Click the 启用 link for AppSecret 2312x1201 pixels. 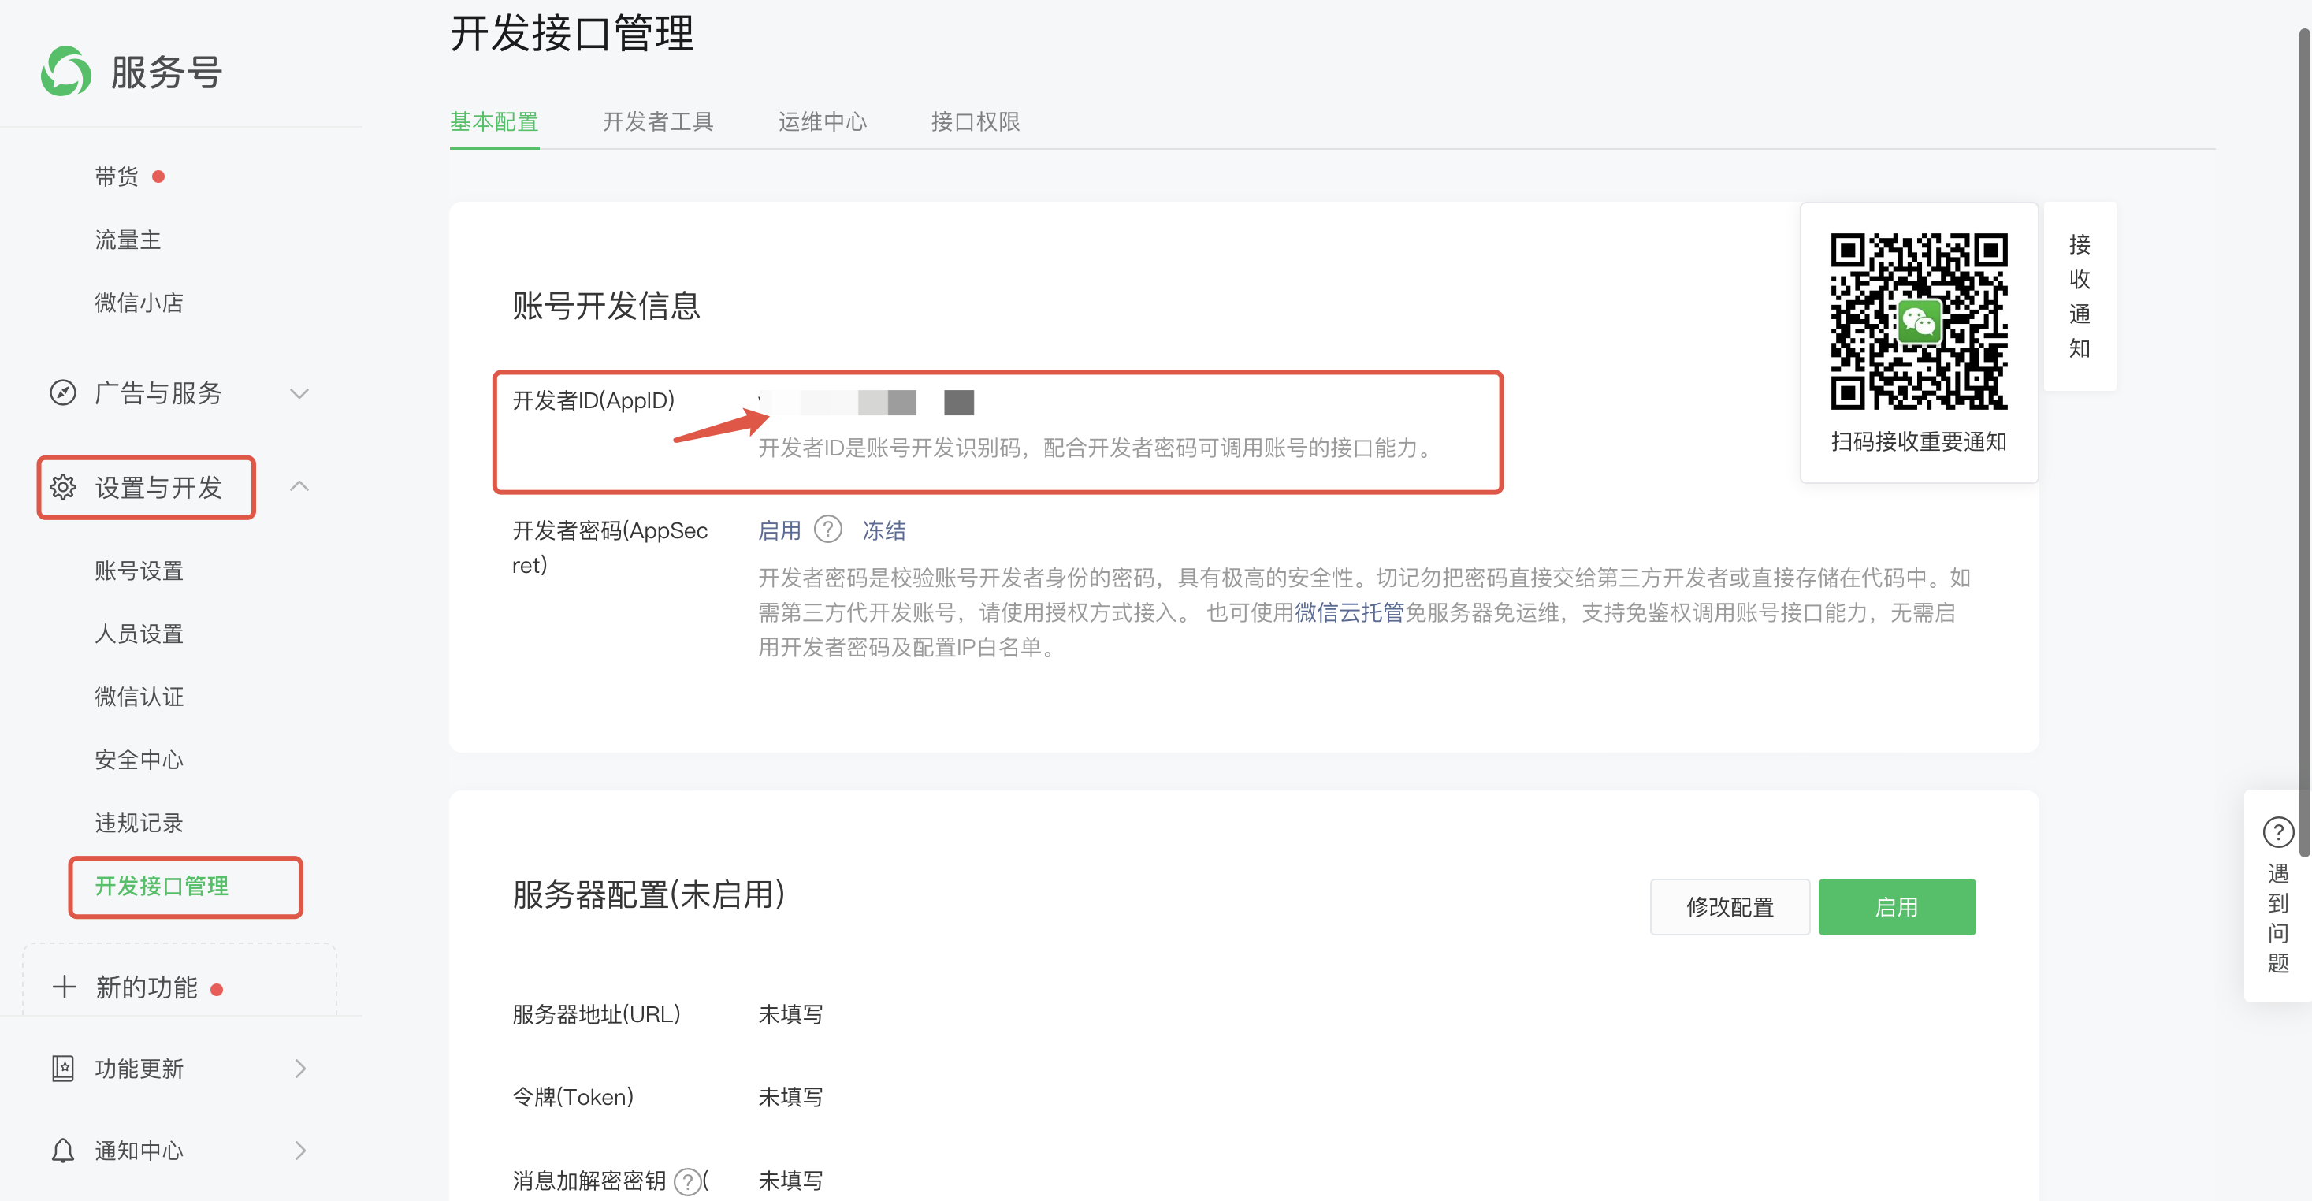pyautogui.click(x=779, y=530)
